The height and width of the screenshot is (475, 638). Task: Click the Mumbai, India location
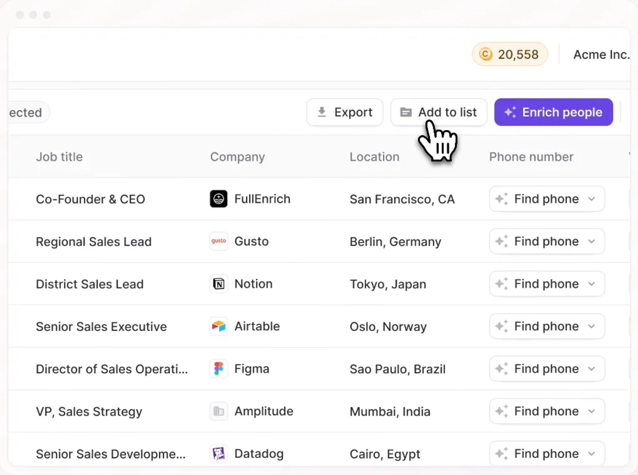click(x=390, y=411)
